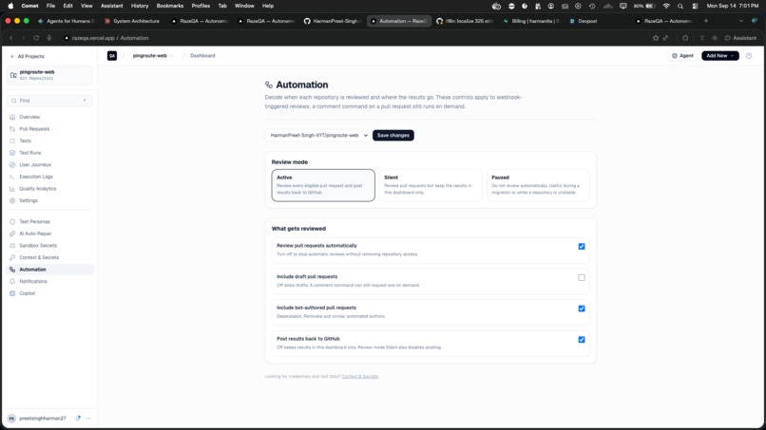Click the Notifications bell icon
Screen dimensions: 766x430
(x=12, y=282)
